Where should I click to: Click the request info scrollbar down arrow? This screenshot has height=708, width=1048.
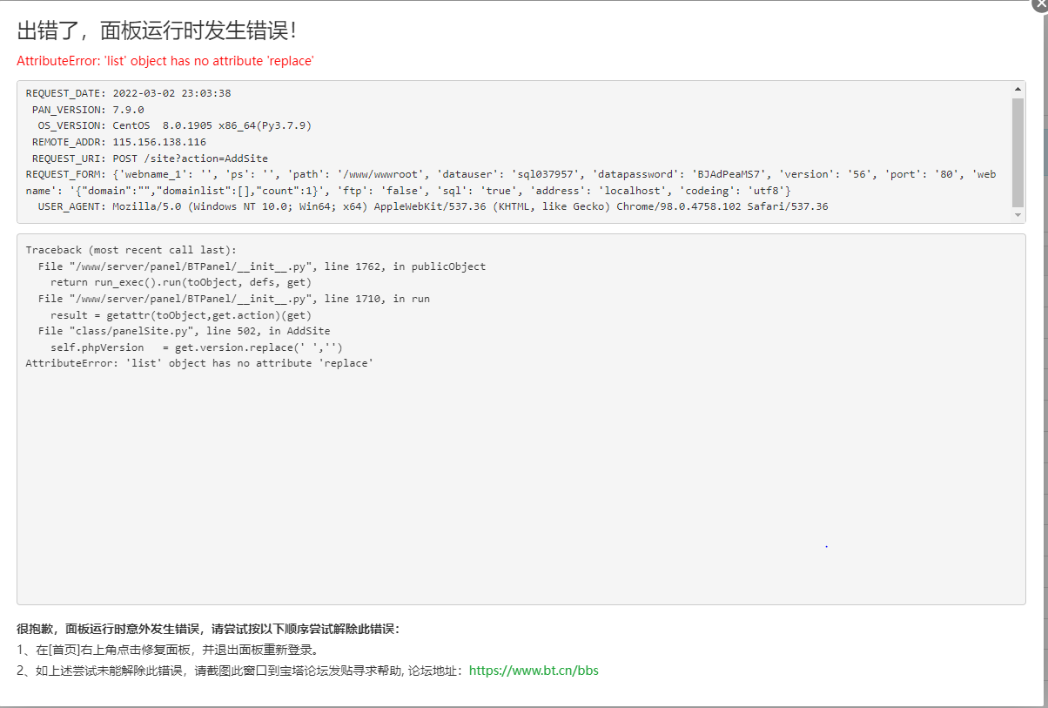1018,214
